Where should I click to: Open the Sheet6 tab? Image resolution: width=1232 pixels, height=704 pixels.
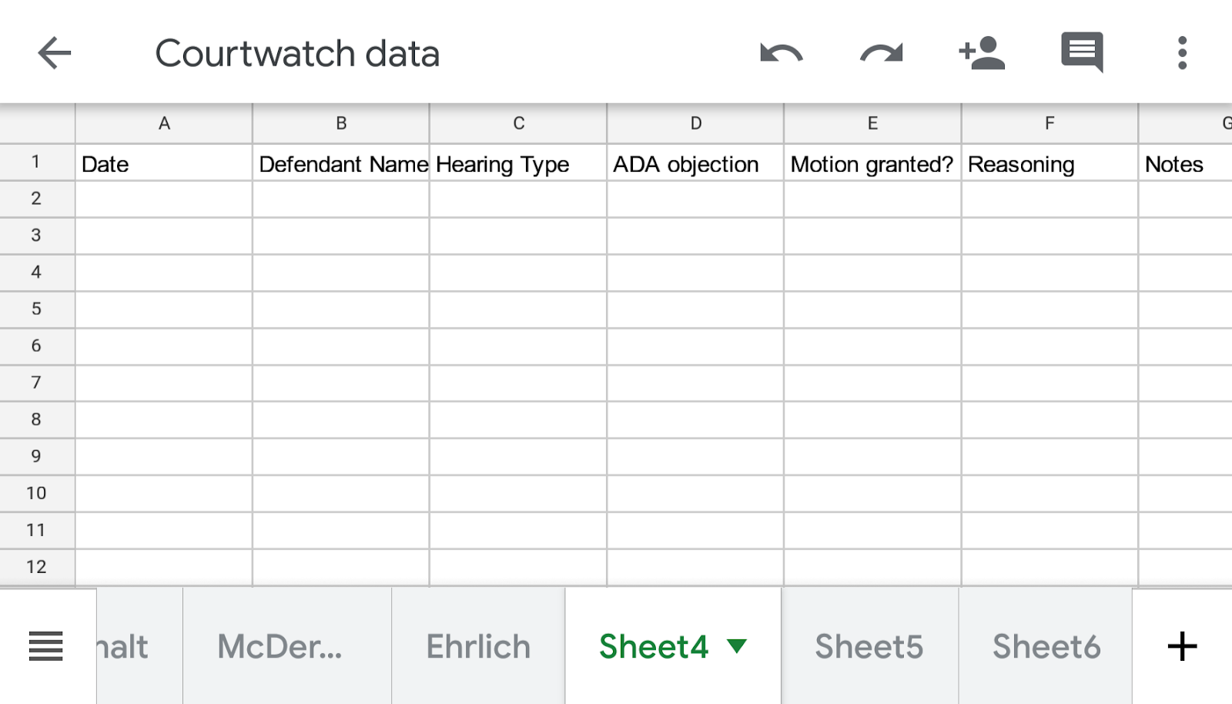point(1046,646)
